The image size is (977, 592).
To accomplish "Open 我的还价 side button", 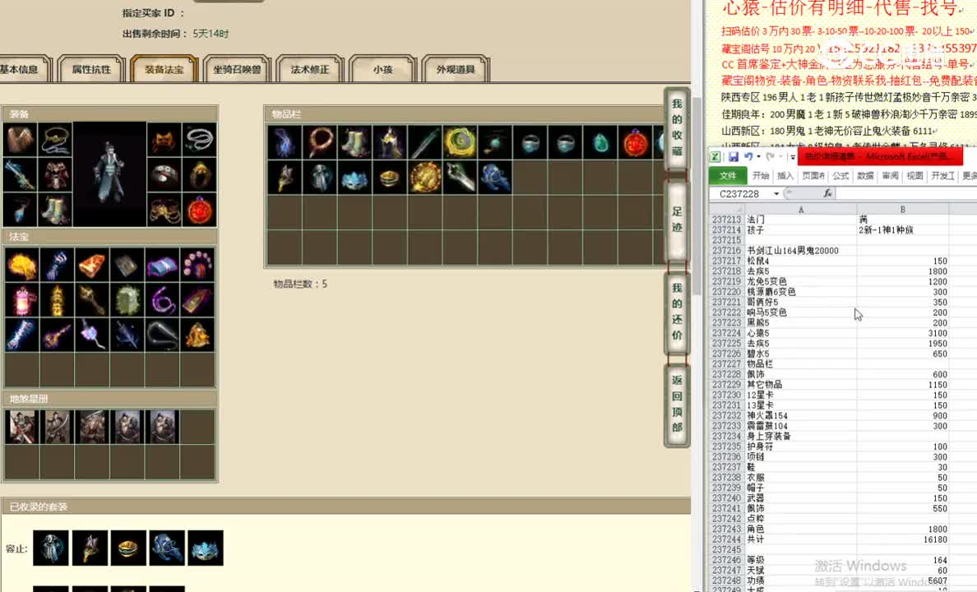I will click(677, 312).
